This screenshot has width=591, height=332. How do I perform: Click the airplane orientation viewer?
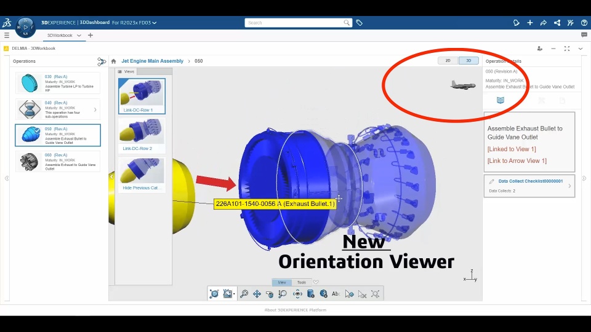[463, 85]
